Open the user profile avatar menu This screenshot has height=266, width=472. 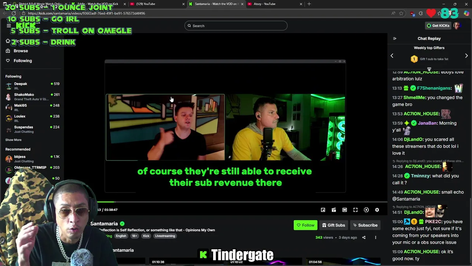coord(457,25)
